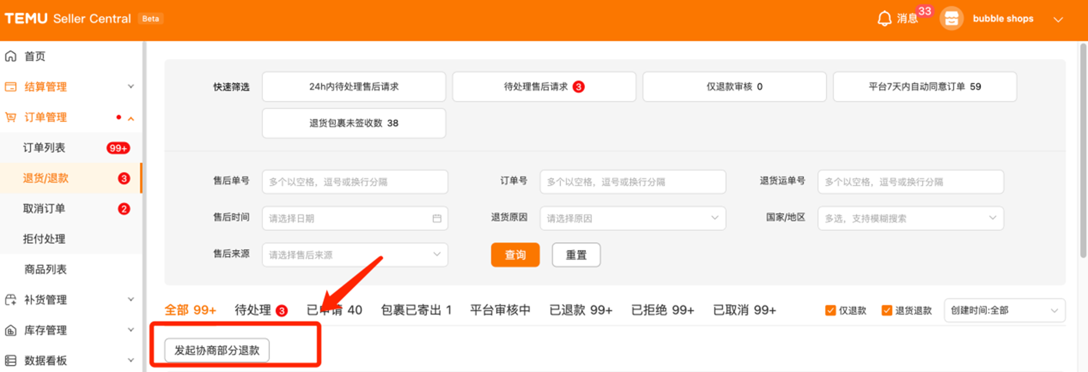Click the 补货管理 sidebar icon
This screenshot has width=1088, height=372.
[x=11, y=300]
